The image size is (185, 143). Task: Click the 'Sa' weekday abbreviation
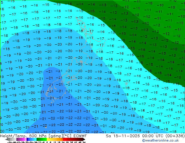click(109, 136)
